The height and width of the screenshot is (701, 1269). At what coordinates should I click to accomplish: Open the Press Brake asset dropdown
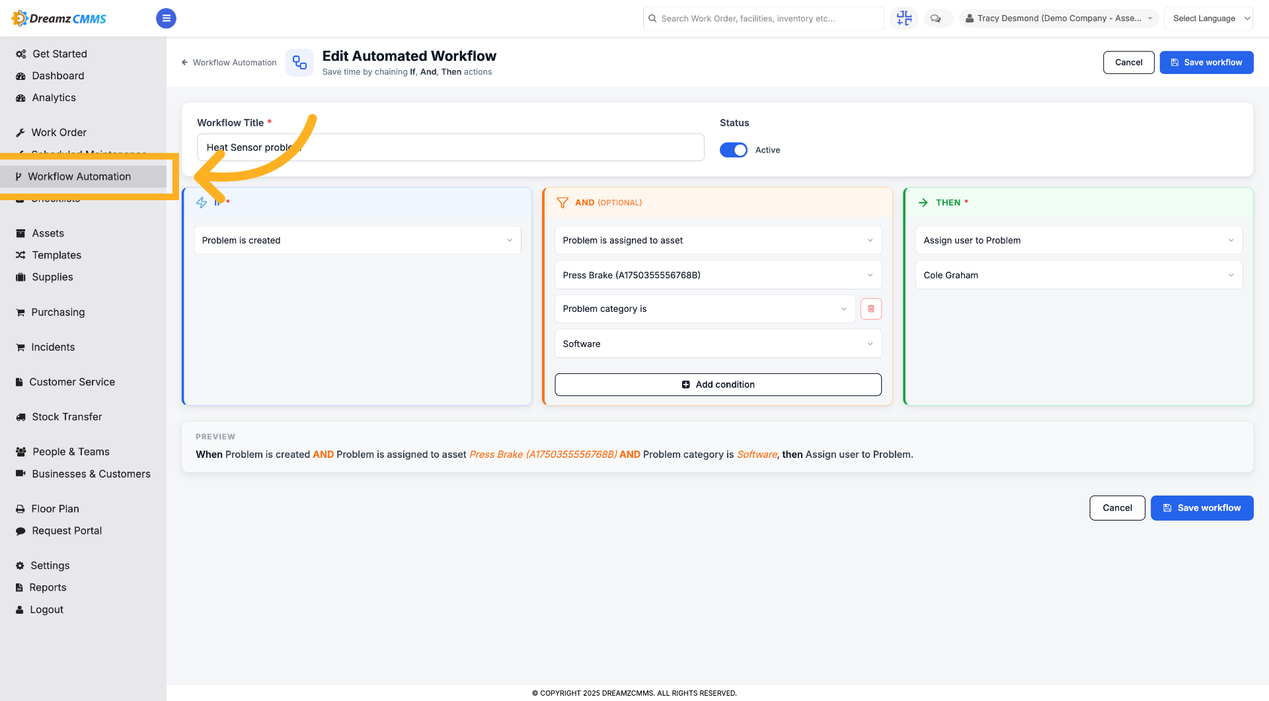click(718, 275)
